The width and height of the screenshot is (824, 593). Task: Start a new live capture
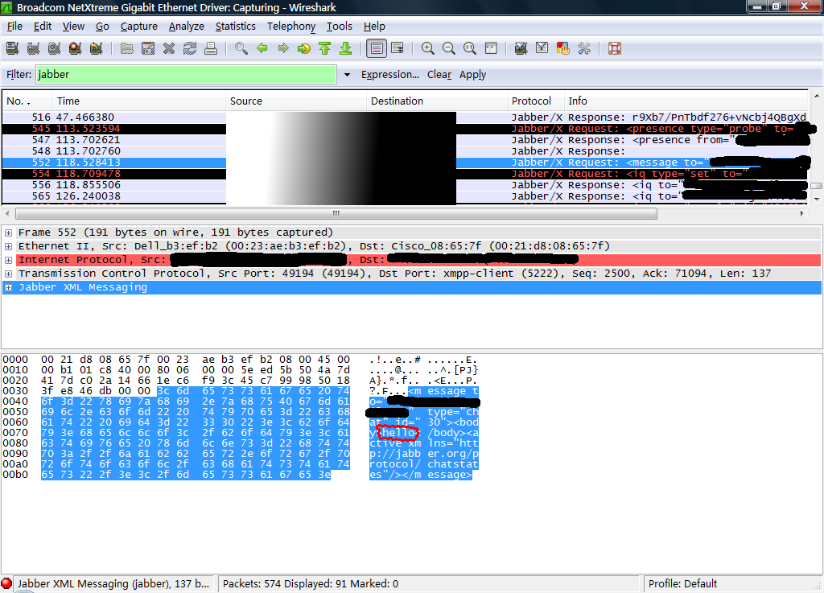point(54,49)
